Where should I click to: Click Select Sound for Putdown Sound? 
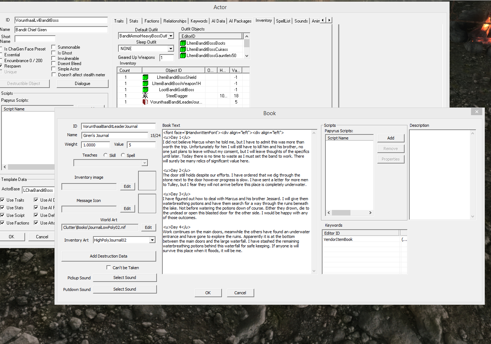pos(125,289)
